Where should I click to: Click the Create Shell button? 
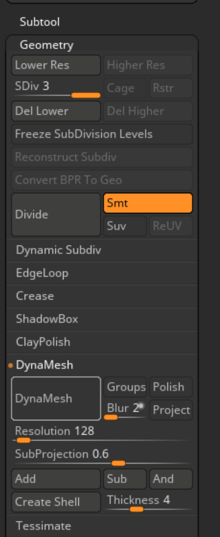pyautogui.click(x=56, y=502)
